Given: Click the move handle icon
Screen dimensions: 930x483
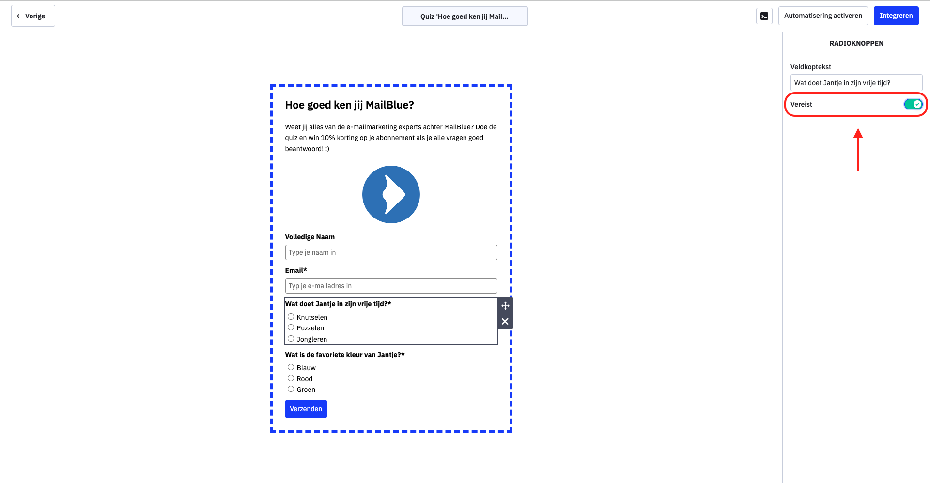Looking at the screenshot, I should [505, 306].
